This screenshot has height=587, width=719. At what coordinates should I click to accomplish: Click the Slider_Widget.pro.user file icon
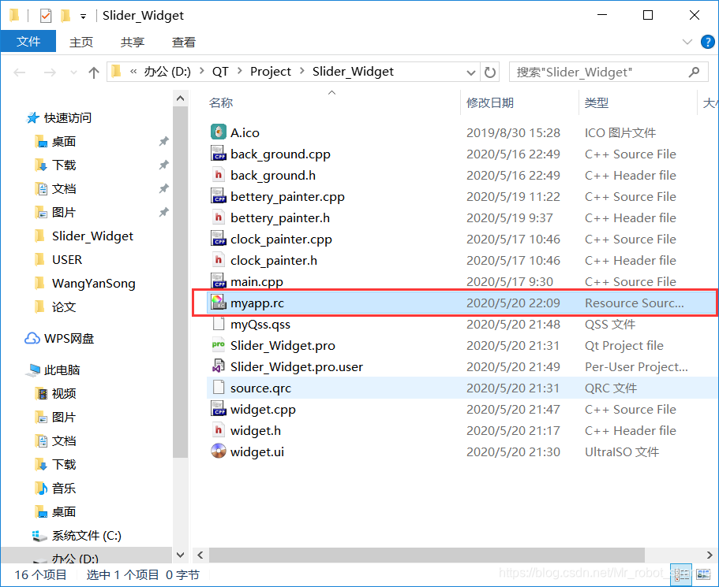(219, 366)
